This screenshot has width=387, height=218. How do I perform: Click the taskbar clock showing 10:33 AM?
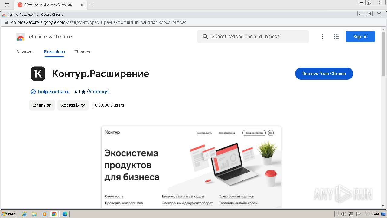[x=372, y=214]
